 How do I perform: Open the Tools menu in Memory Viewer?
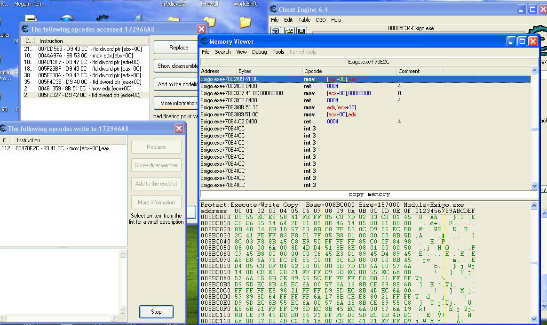(278, 52)
